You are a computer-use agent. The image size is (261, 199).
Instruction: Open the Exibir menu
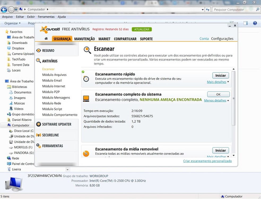coord(31,17)
